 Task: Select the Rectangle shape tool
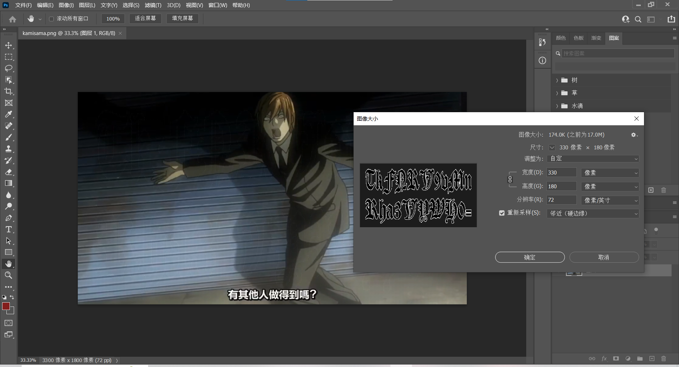click(x=8, y=252)
